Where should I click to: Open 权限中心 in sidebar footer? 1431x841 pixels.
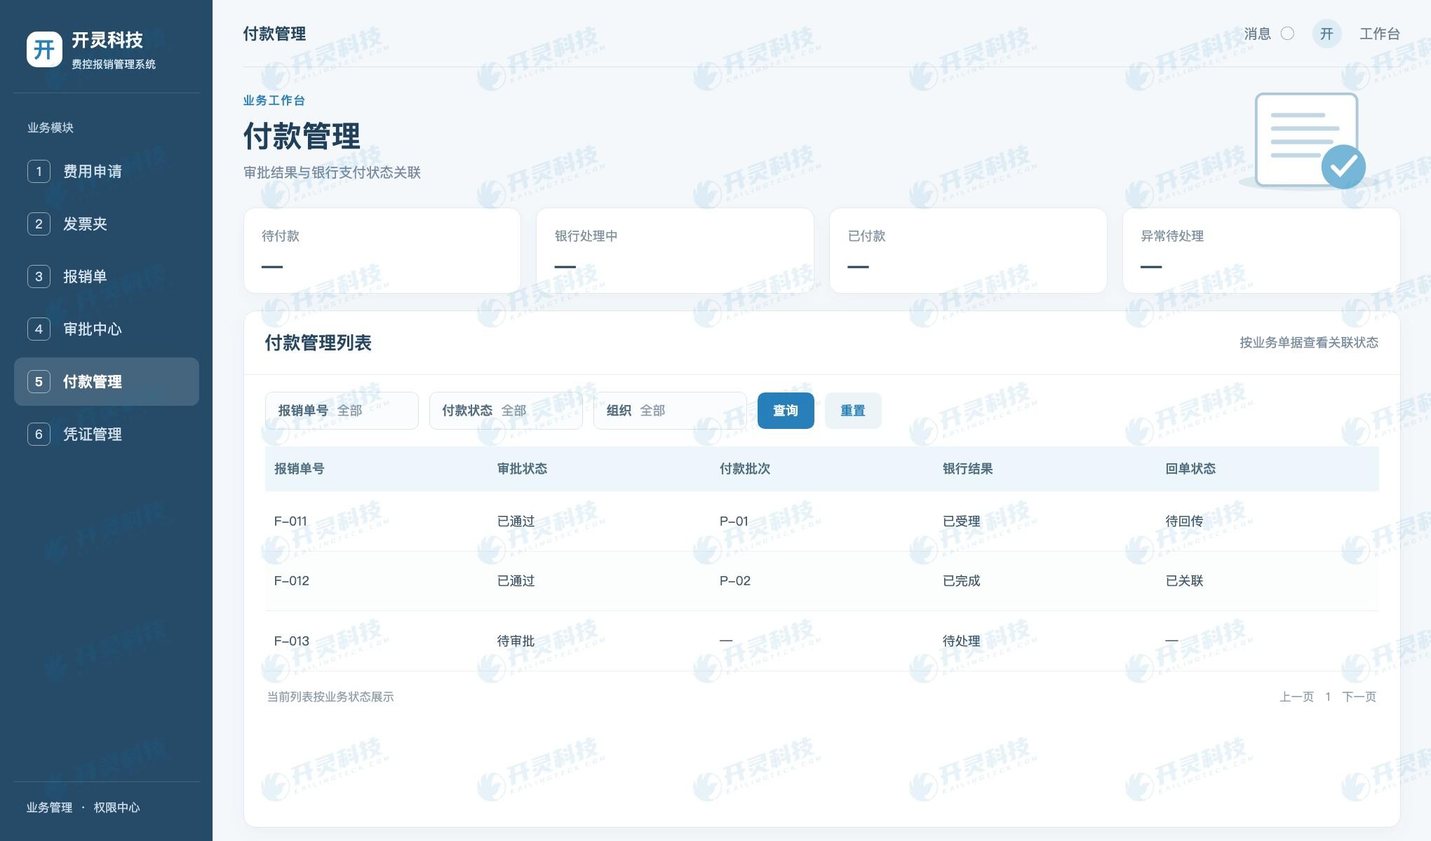tap(116, 807)
